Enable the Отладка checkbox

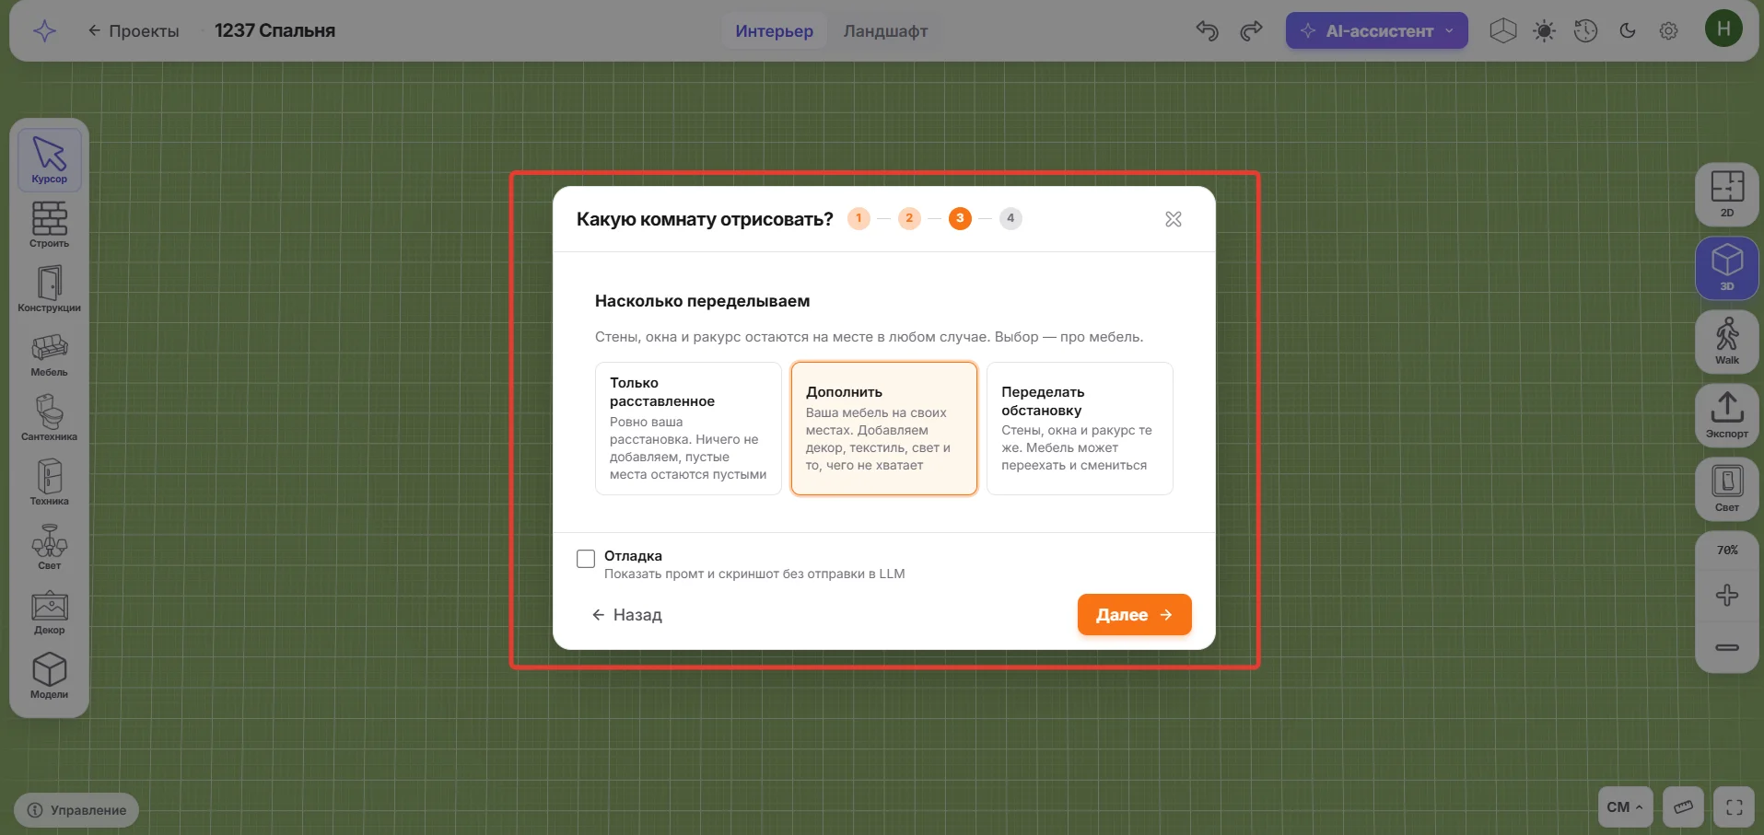pos(586,559)
